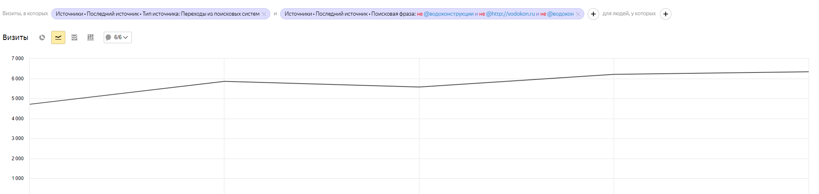819x194 pixels.
Task: Switch to the stacked area chart view
Action: [74, 37]
